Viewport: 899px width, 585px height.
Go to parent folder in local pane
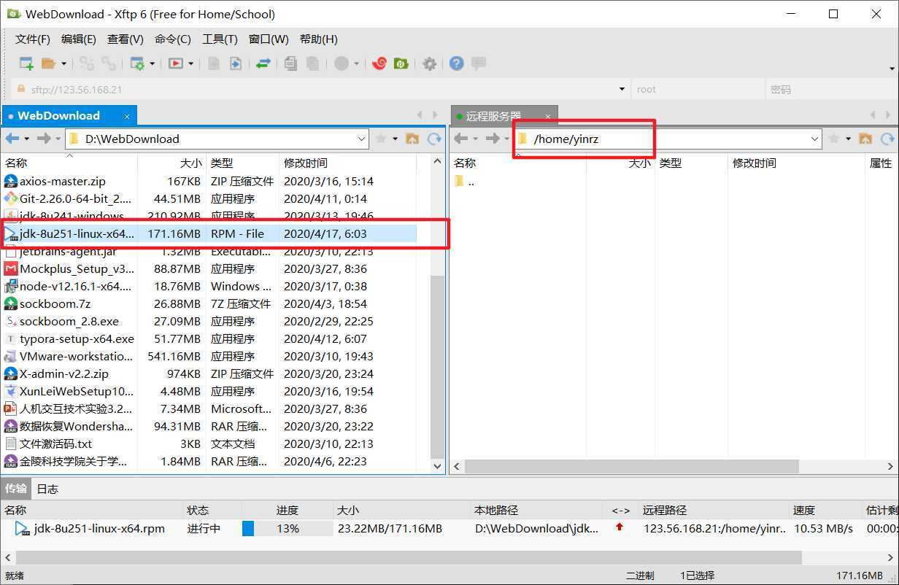click(412, 139)
